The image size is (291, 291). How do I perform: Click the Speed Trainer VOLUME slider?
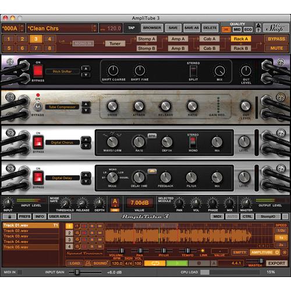pyautogui.click(x=116, y=251)
